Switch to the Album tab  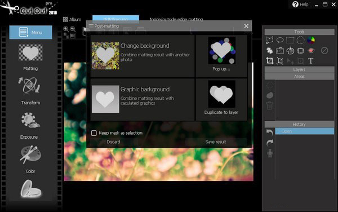click(72, 19)
